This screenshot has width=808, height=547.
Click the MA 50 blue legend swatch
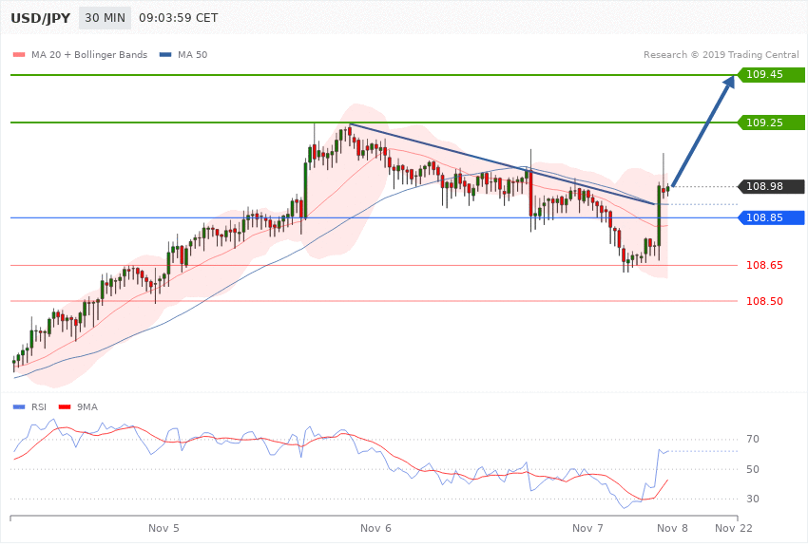(x=165, y=54)
